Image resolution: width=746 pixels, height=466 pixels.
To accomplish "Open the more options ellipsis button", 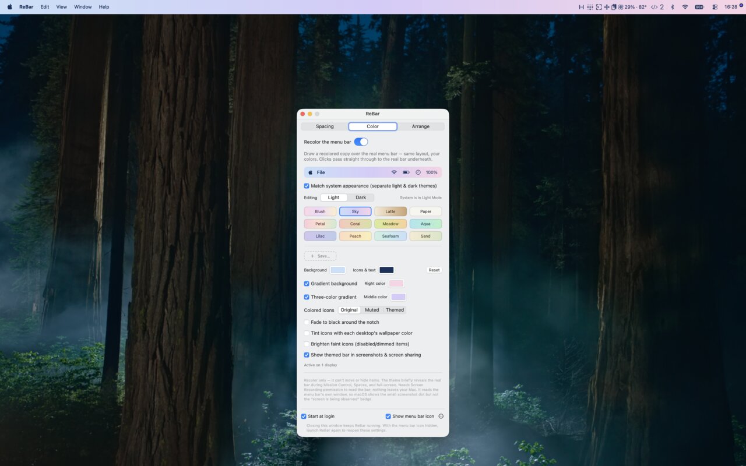I will [x=441, y=416].
